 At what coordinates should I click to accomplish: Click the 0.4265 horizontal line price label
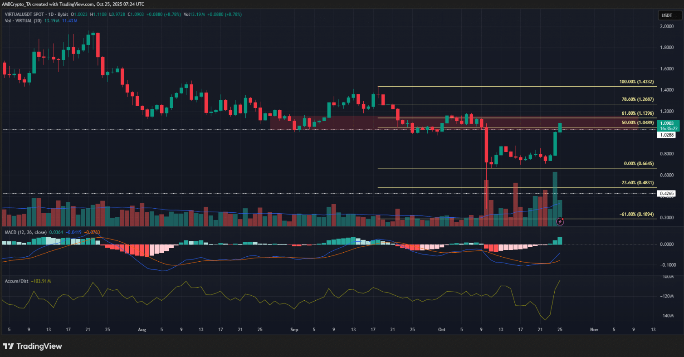(668, 194)
